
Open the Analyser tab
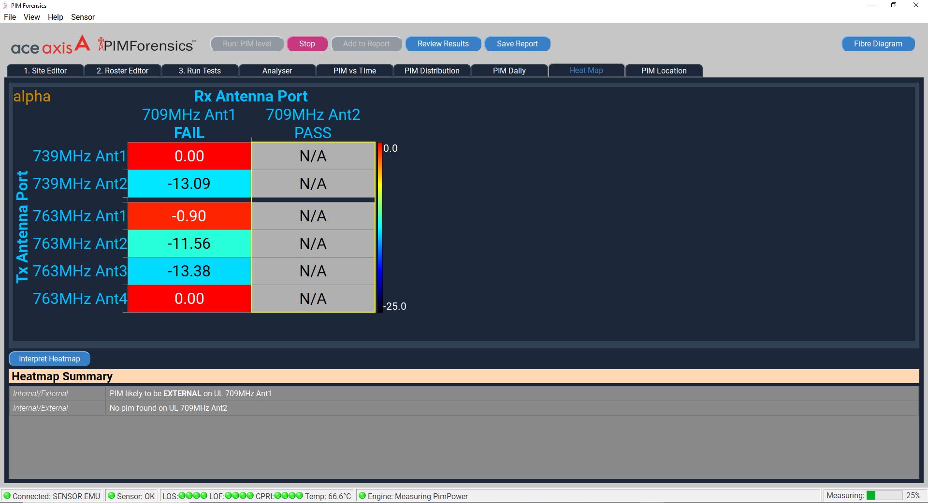(277, 71)
